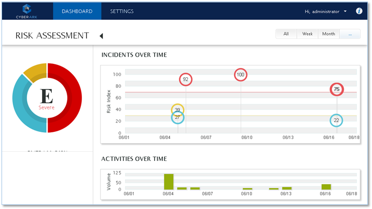Click the yellow incident marker 39
The image size is (372, 209).
pos(177,110)
